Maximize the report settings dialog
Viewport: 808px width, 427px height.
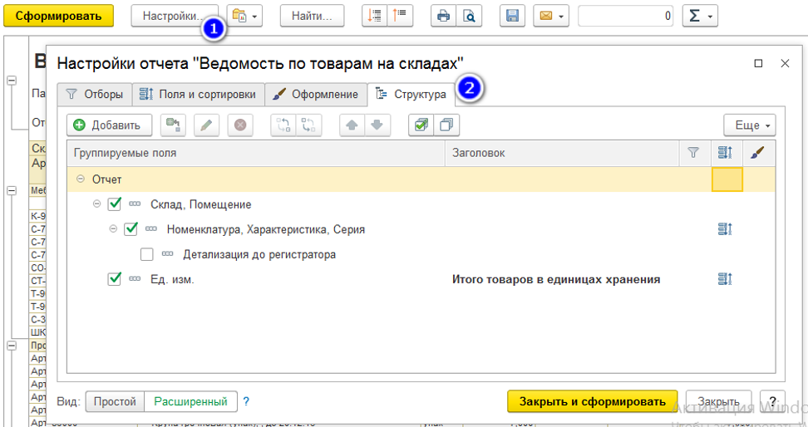(758, 63)
